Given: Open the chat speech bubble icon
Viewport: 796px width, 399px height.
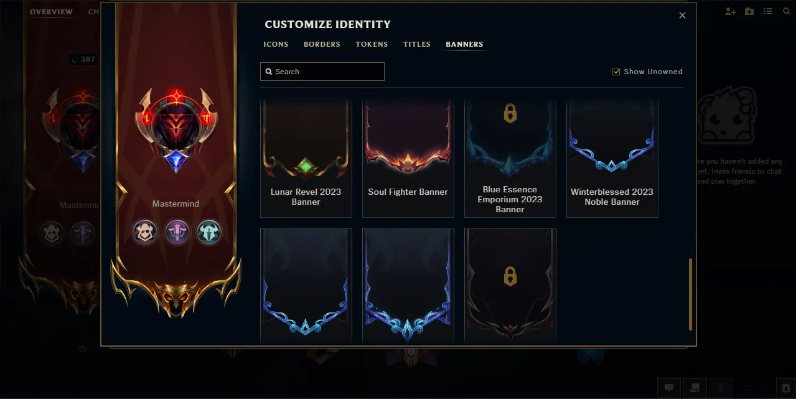Looking at the screenshot, I should tap(669, 387).
